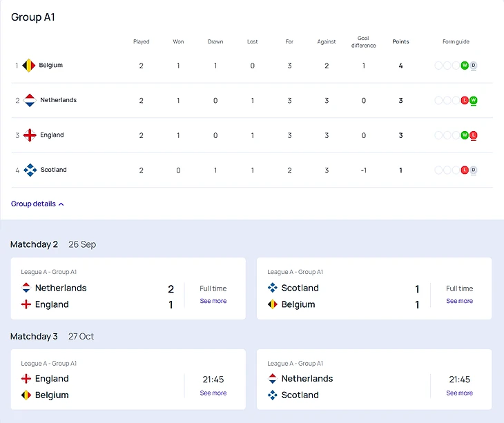The height and width of the screenshot is (423, 504).
Task: Click Belgium's green W form badge
Action: point(465,66)
